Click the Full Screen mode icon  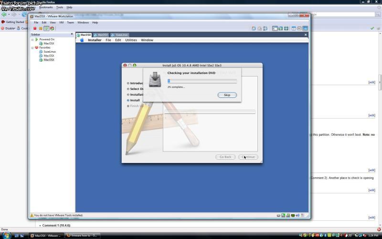286,29
